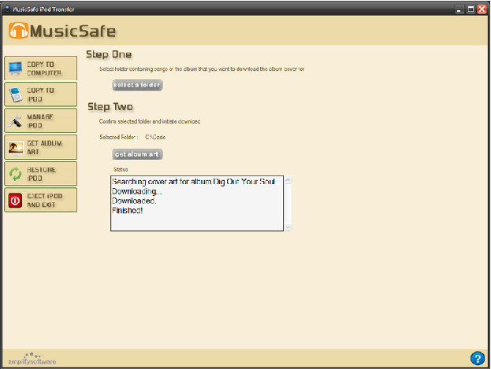Image resolution: width=491 pixels, height=369 pixels.
Task: Click inside the Status log box
Action: tap(197, 203)
